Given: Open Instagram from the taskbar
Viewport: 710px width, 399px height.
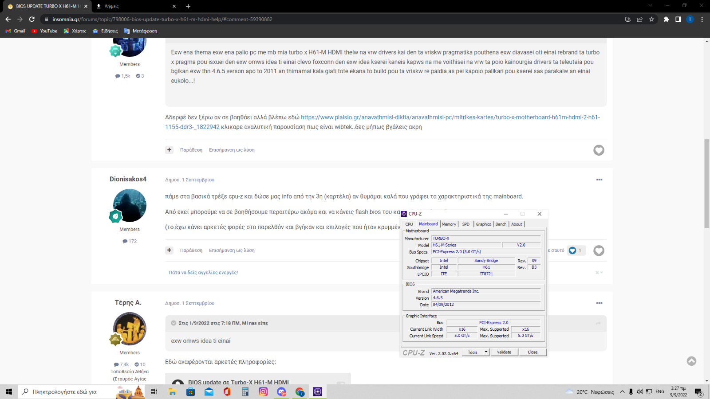Looking at the screenshot, I should 263,391.
